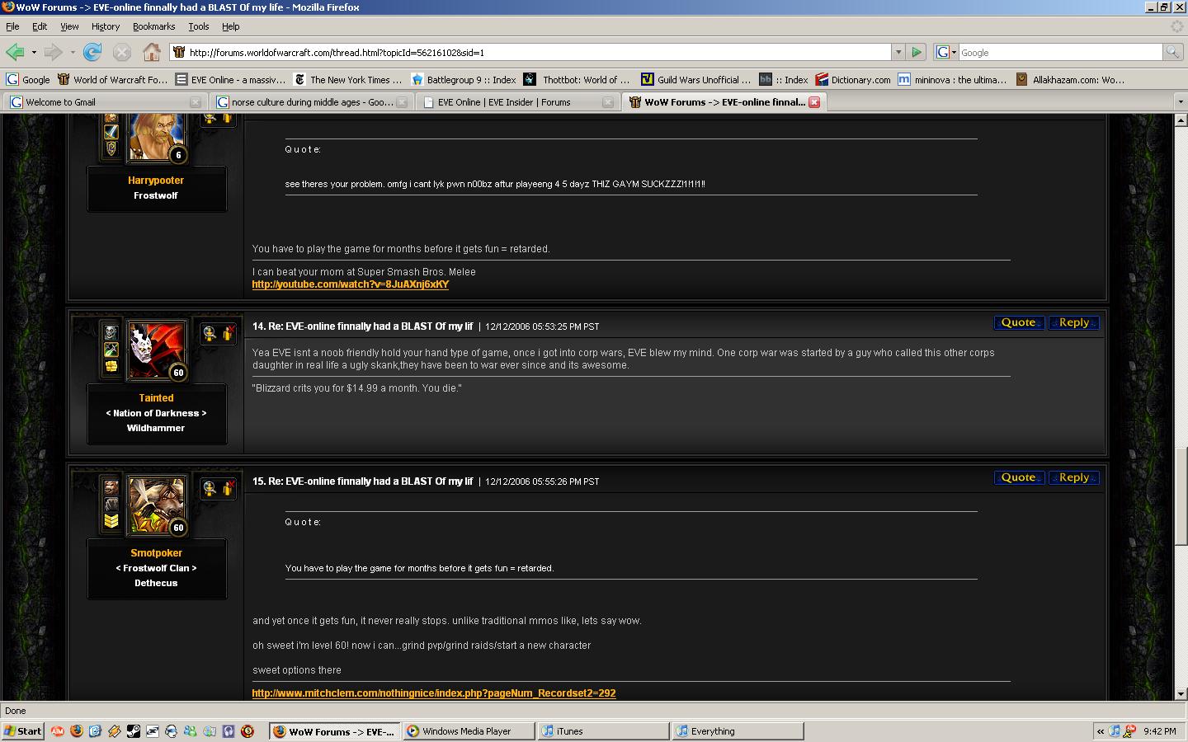Switch to the iTunes taskbar button
The width and height of the screenshot is (1188, 742).
603,731
